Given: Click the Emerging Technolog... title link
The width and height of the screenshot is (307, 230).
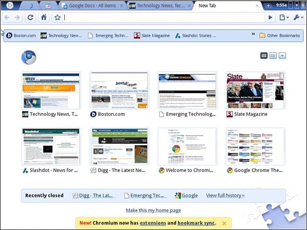Looking at the screenshot, I should (191, 114).
